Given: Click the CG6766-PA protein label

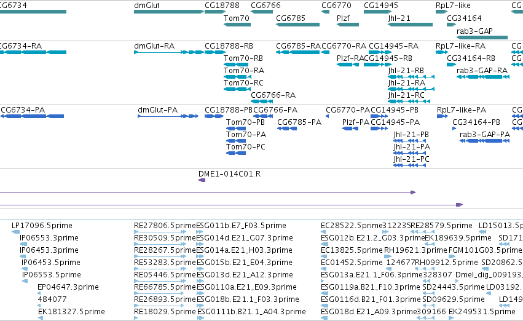Looking at the screenshot, I should click(x=275, y=110).
